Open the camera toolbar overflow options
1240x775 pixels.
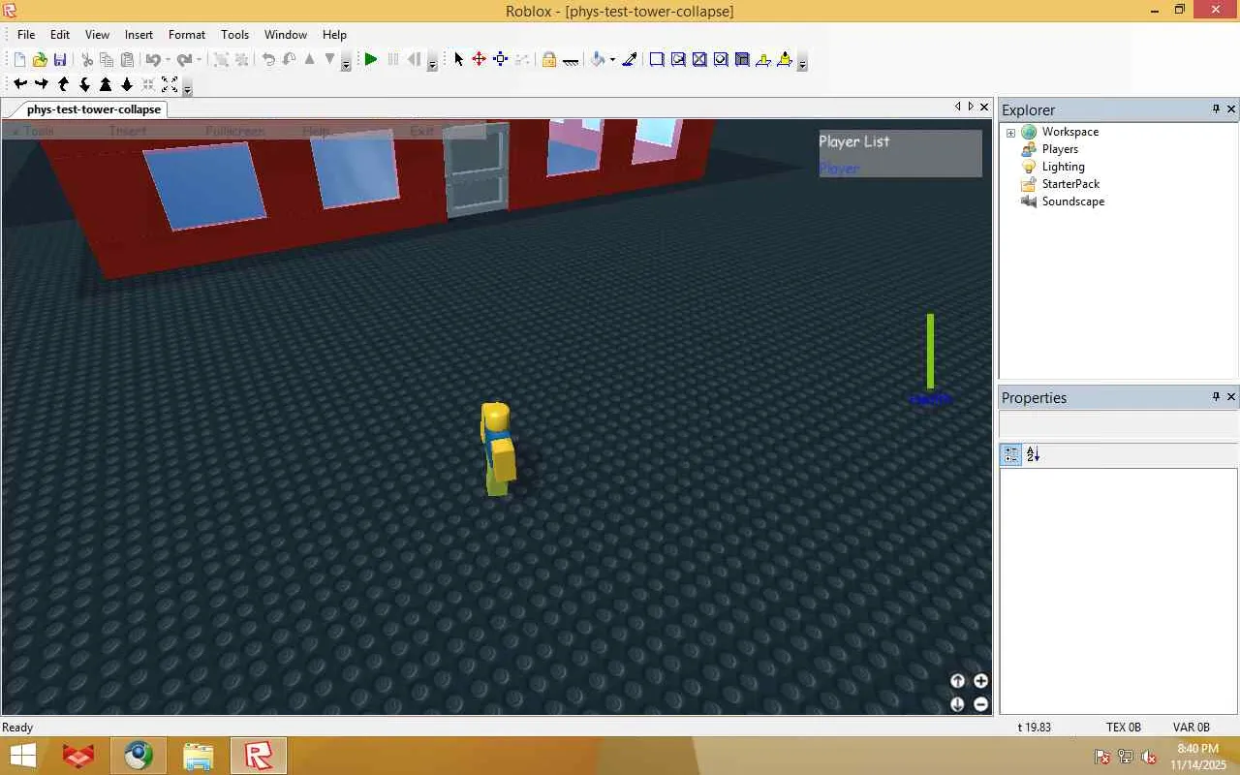pyautogui.click(x=187, y=88)
